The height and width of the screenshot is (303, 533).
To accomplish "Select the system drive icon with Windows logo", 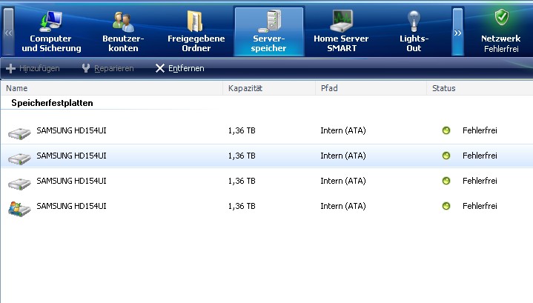I will pos(19,209).
